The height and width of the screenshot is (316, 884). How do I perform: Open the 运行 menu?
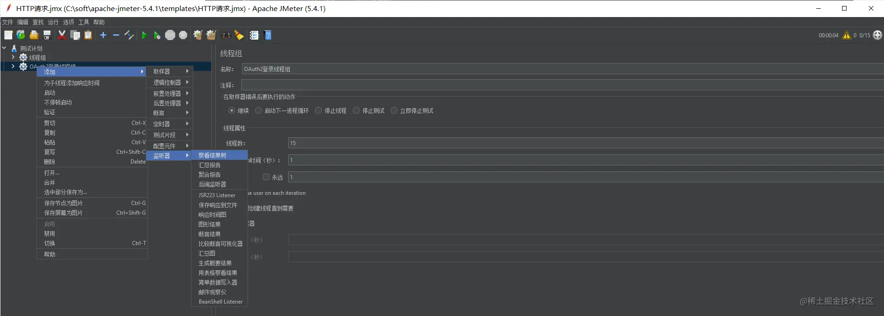tap(53, 22)
